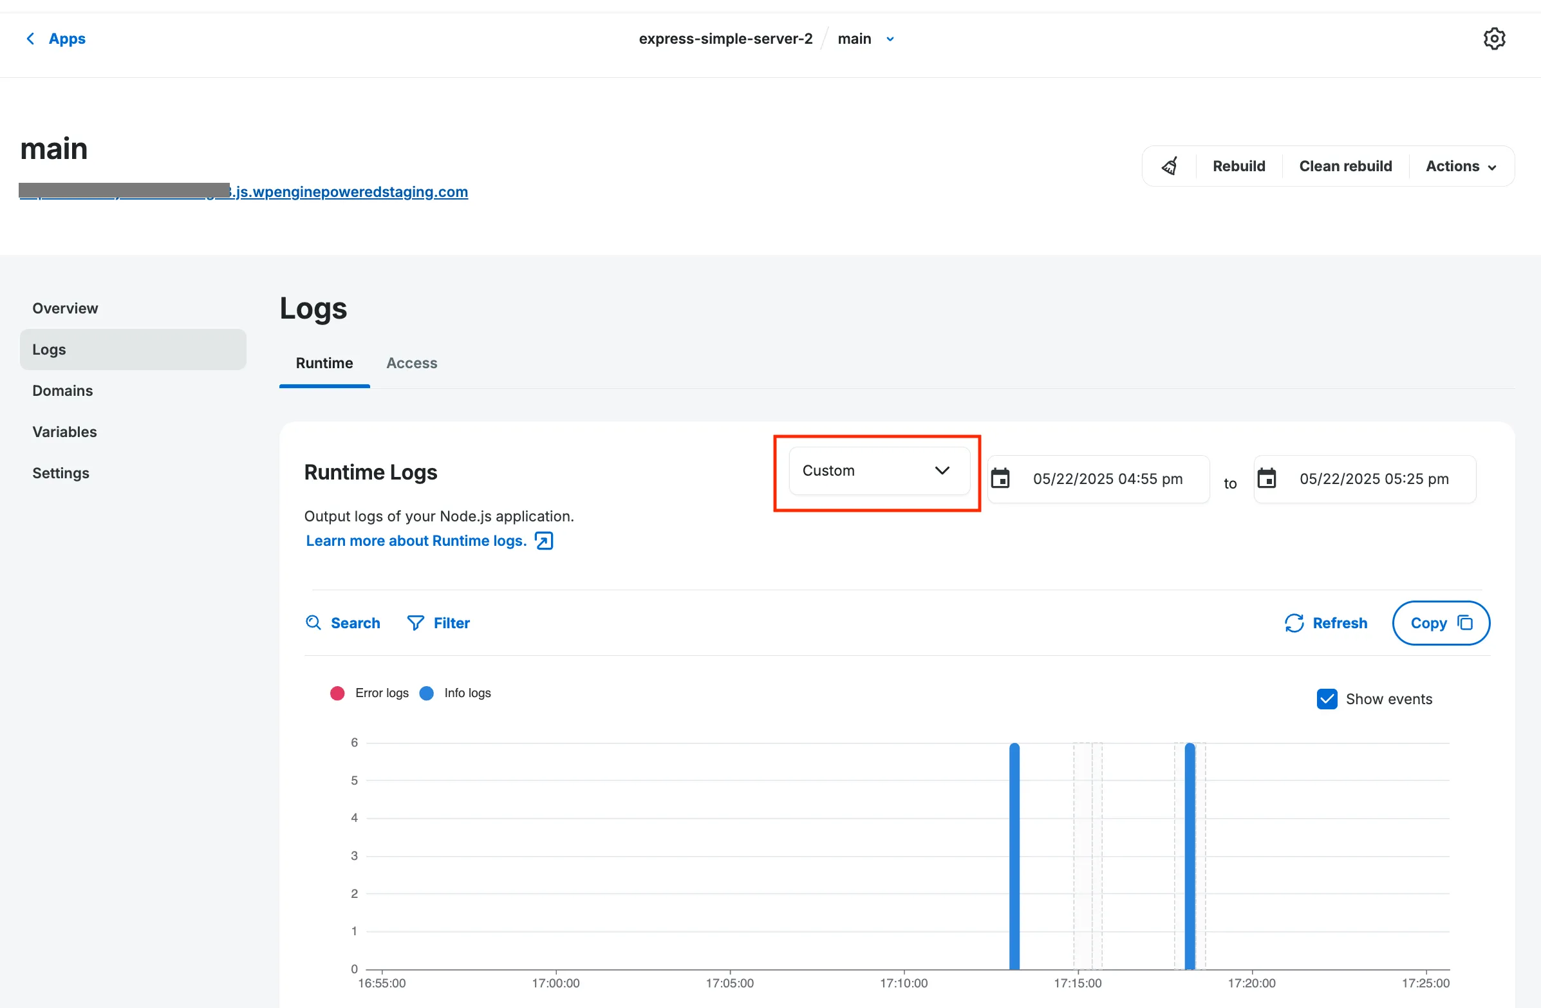Click the end date calendar icon
The width and height of the screenshot is (1541, 1008).
click(x=1267, y=478)
